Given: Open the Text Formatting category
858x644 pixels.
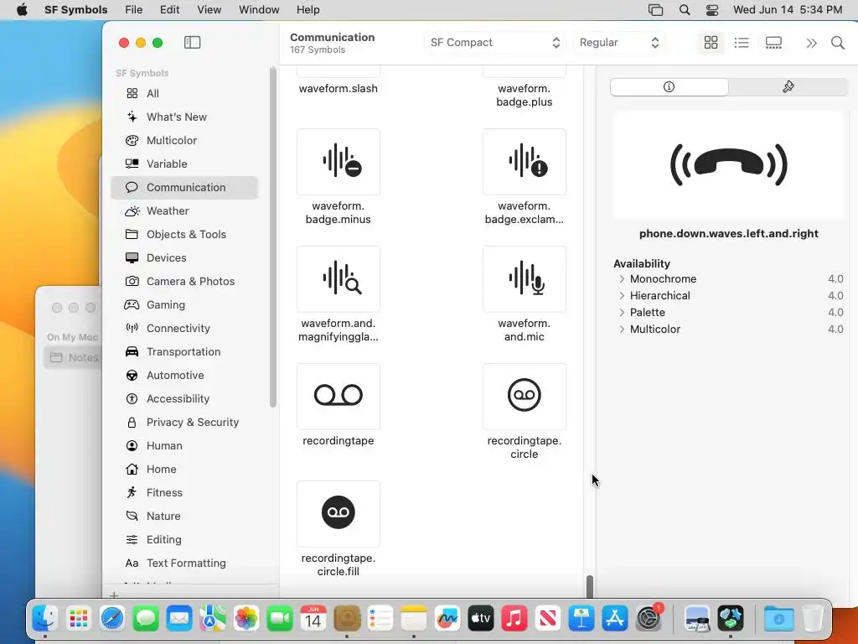Looking at the screenshot, I should (x=184, y=563).
